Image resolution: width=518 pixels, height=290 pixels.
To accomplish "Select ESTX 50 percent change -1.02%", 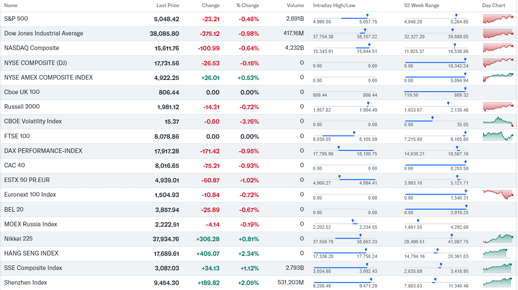I will coord(249,180).
